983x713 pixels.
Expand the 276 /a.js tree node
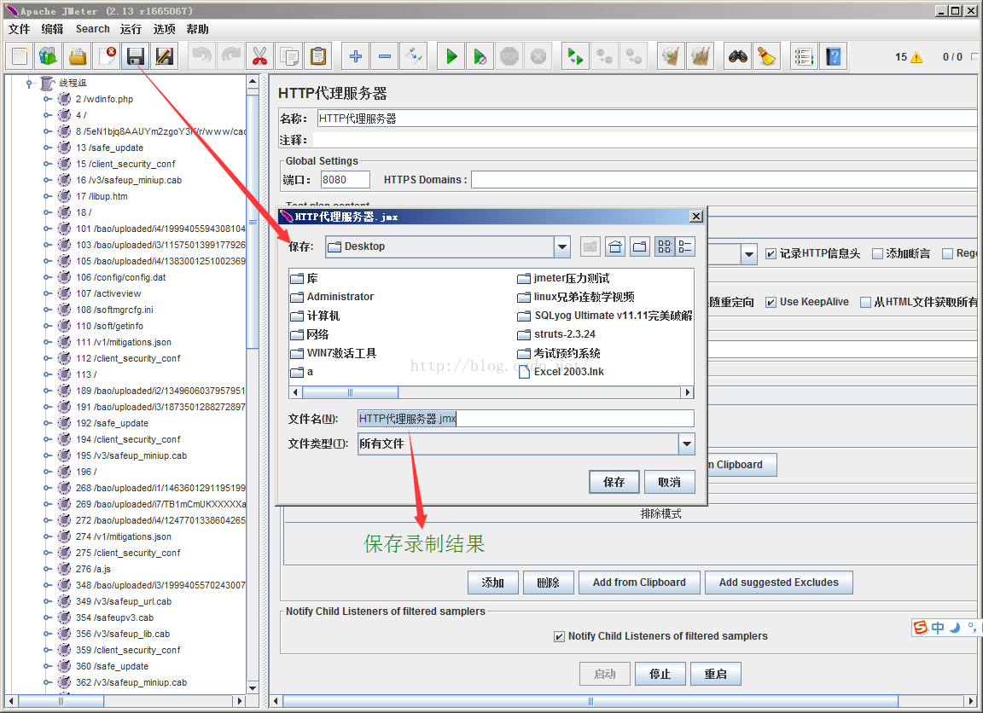47,569
